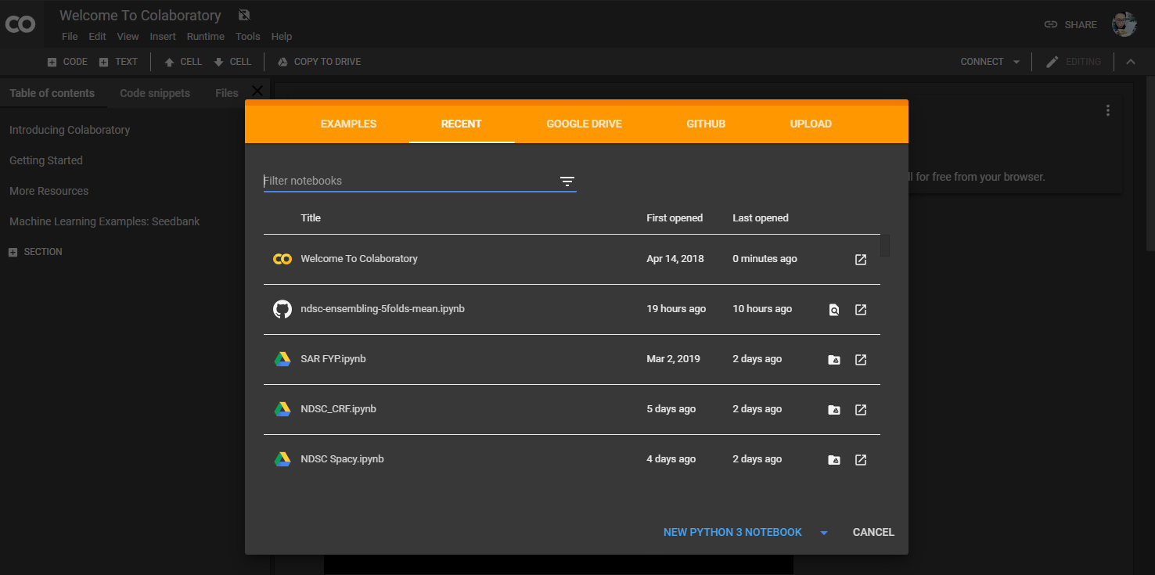
Task: Sort by the Title column header
Action: [x=311, y=217]
